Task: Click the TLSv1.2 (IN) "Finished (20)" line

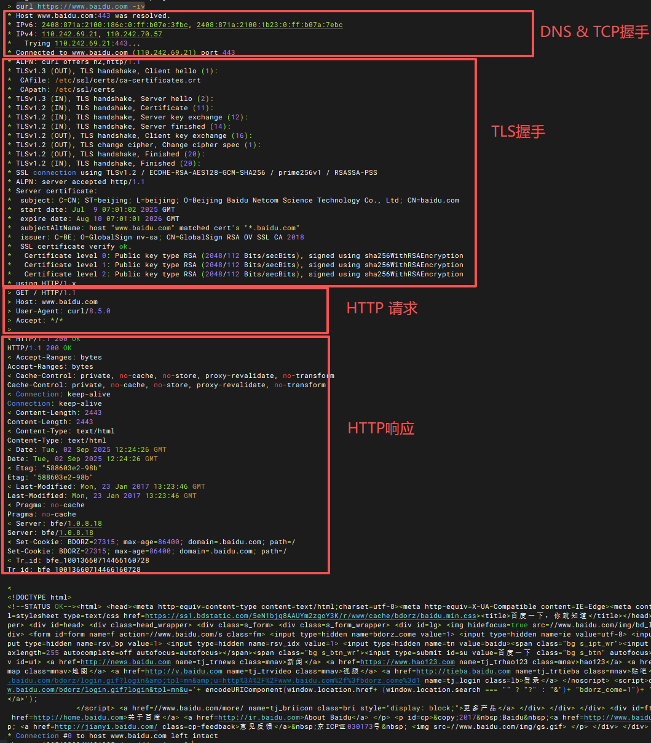Action: pos(104,163)
